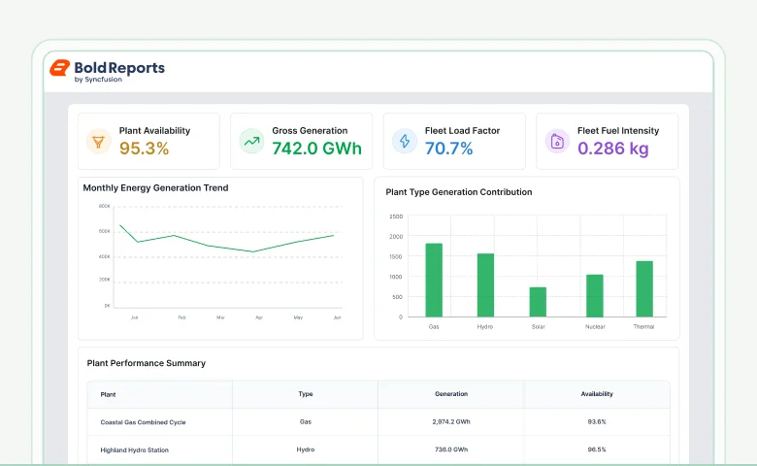Click the Gas type cell in the table
Screen dimensions: 757x466
(x=306, y=421)
